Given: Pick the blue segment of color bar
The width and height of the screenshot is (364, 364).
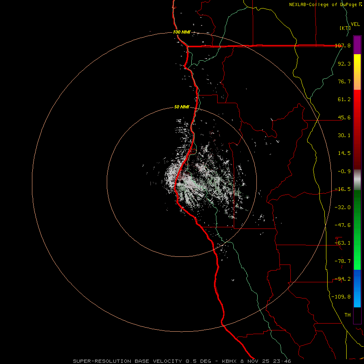Looking at the screenshot, I should point(357,288).
